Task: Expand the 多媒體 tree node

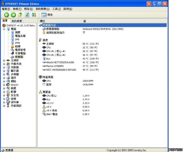Action: click(x=4, y=74)
